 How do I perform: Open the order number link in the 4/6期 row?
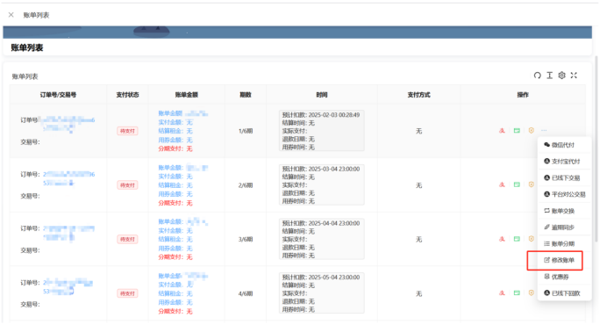pyautogui.click(x=68, y=287)
